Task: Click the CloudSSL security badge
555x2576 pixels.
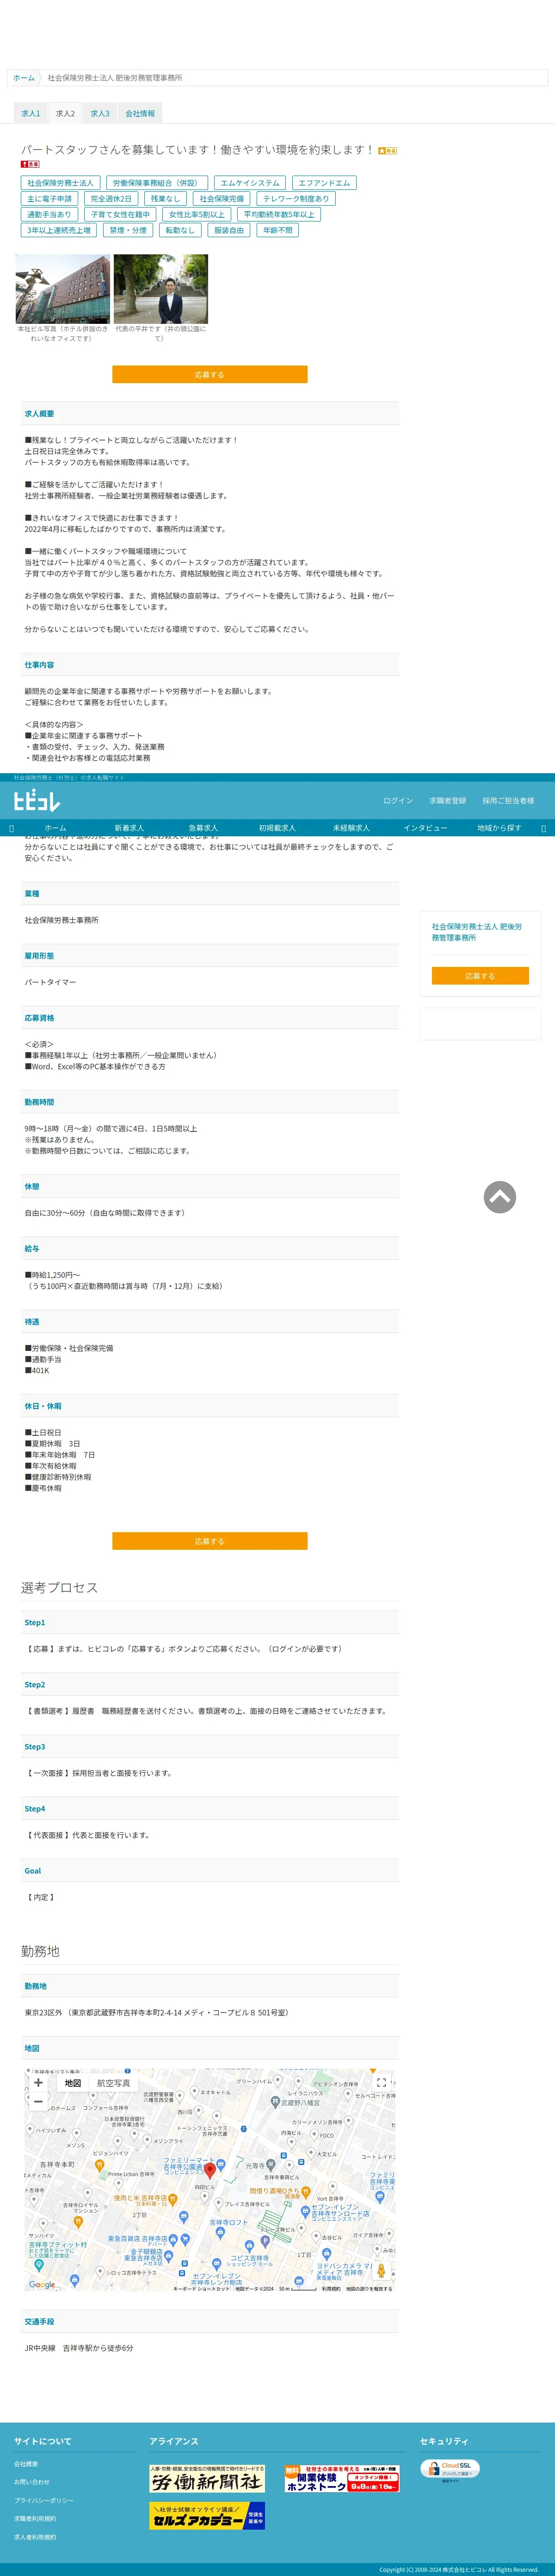Action: point(449,2469)
